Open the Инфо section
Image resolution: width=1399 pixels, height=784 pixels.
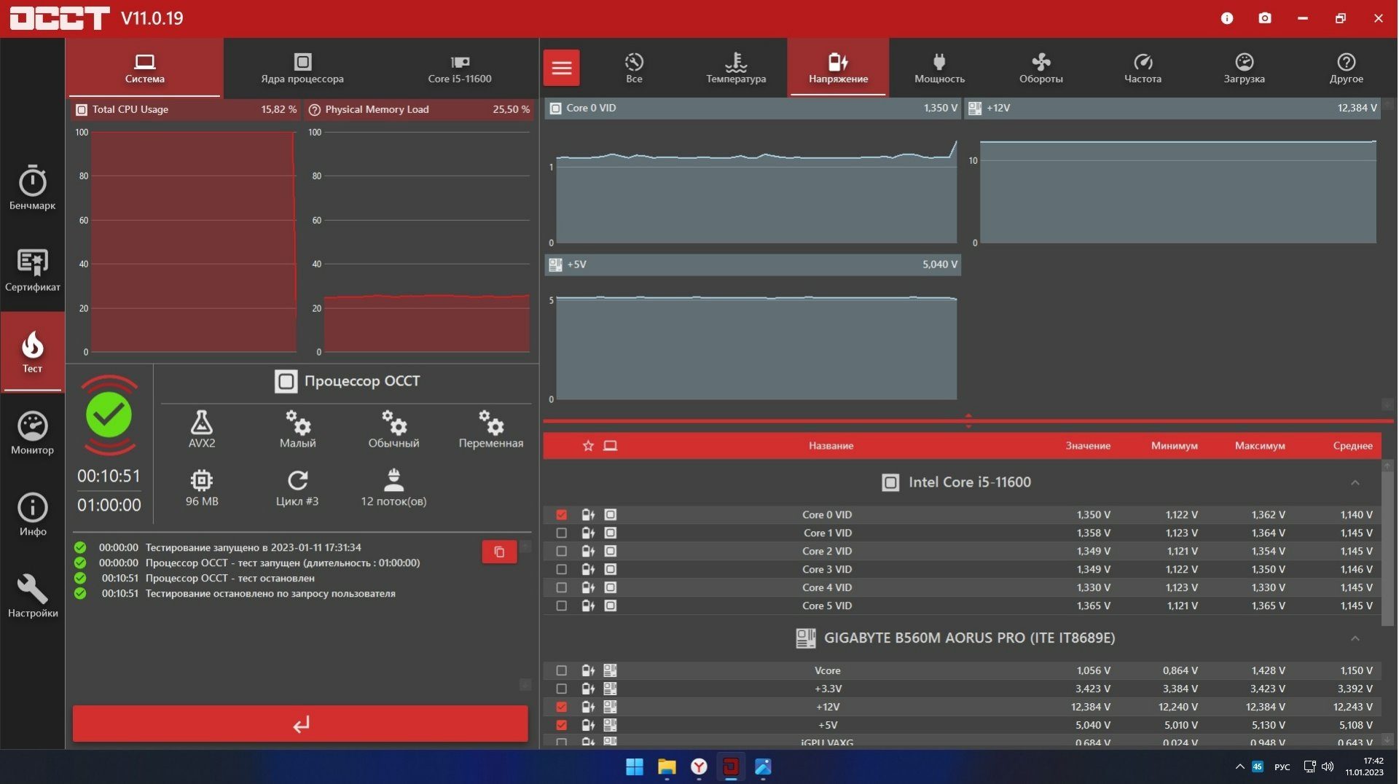coord(32,514)
